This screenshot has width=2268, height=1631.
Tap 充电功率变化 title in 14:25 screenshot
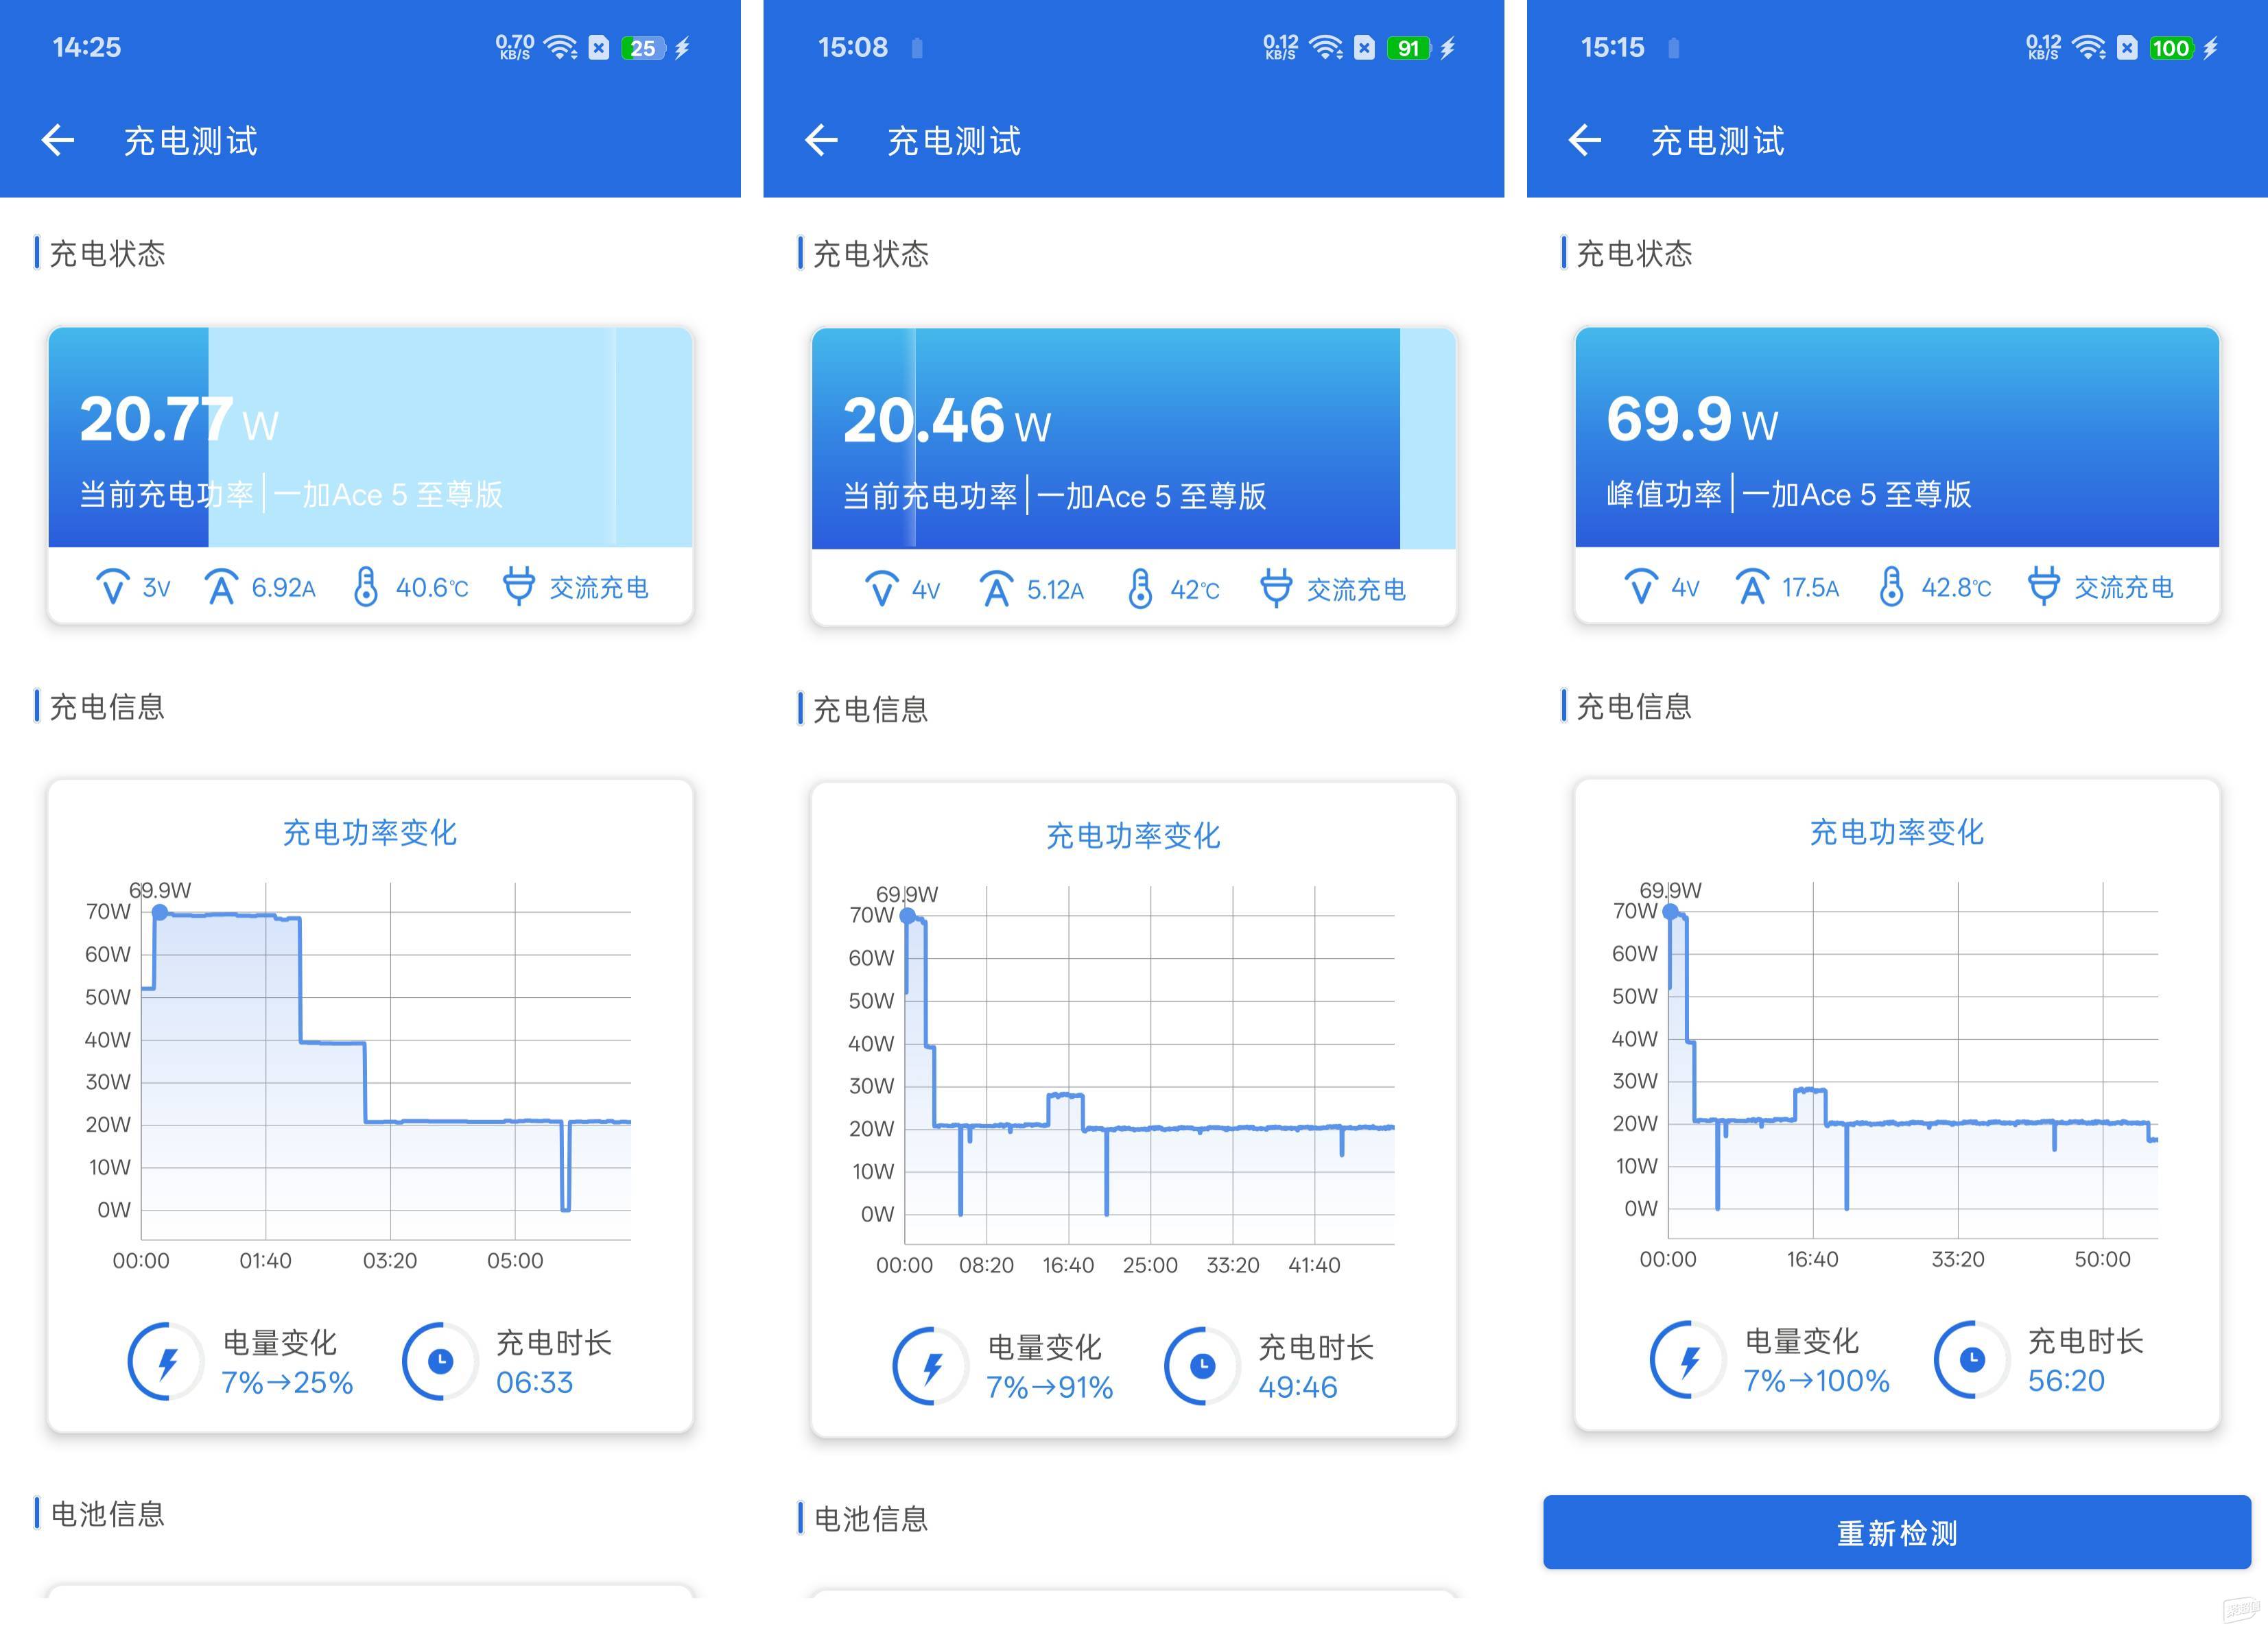[x=370, y=832]
